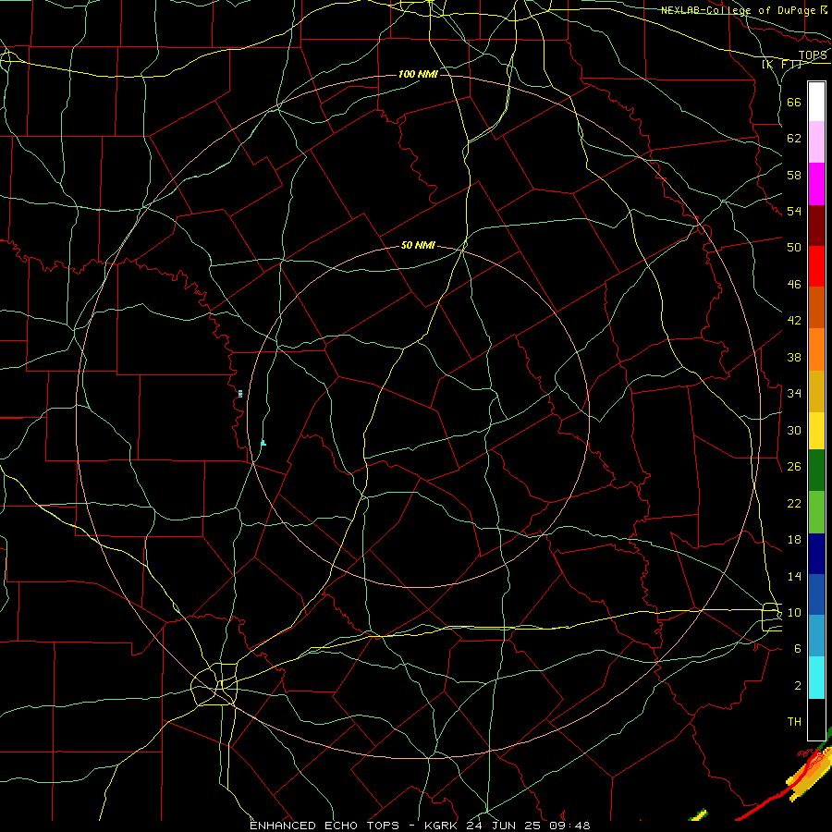The image size is (832, 832).
Task: Click the yellow 30 kft legend swatch
Action: tap(816, 431)
